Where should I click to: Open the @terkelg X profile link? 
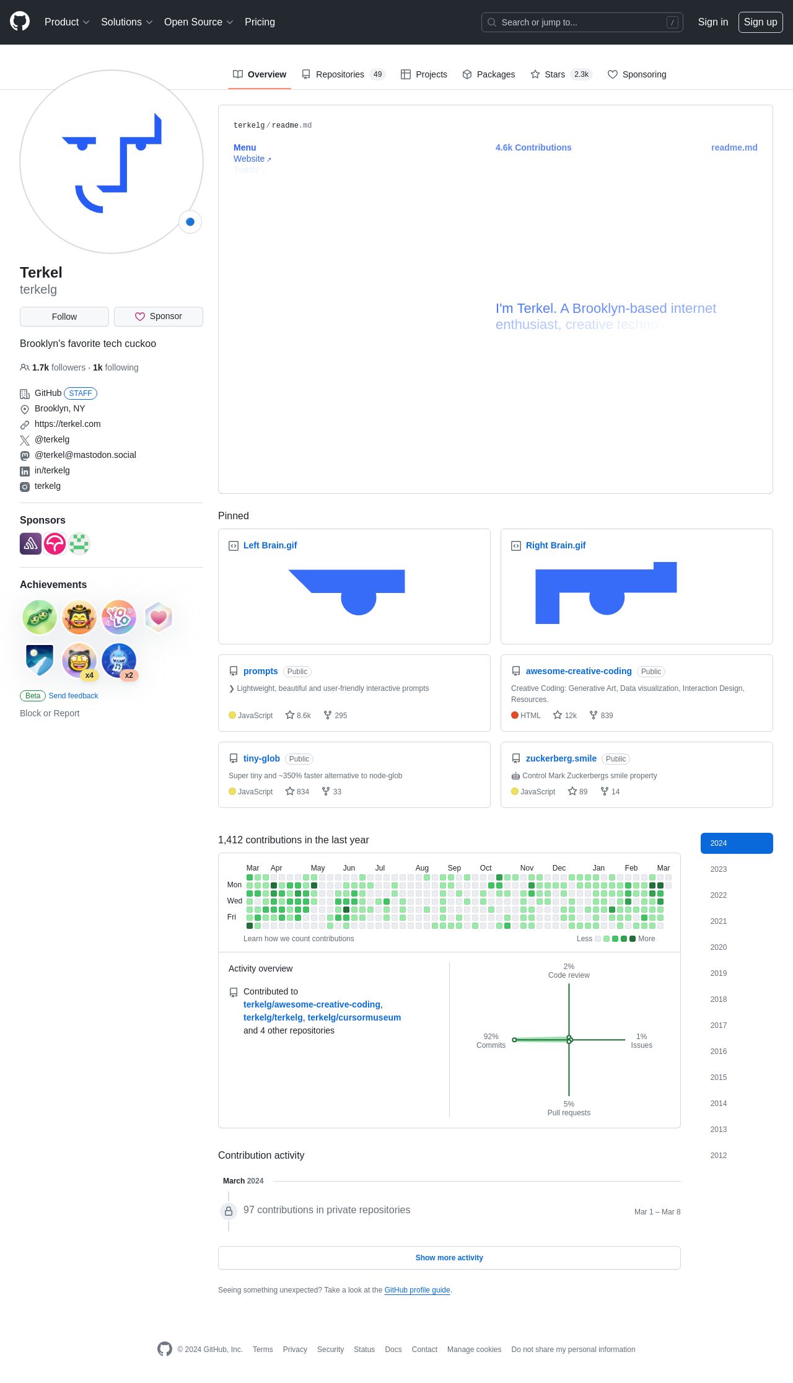pos(52,439)
